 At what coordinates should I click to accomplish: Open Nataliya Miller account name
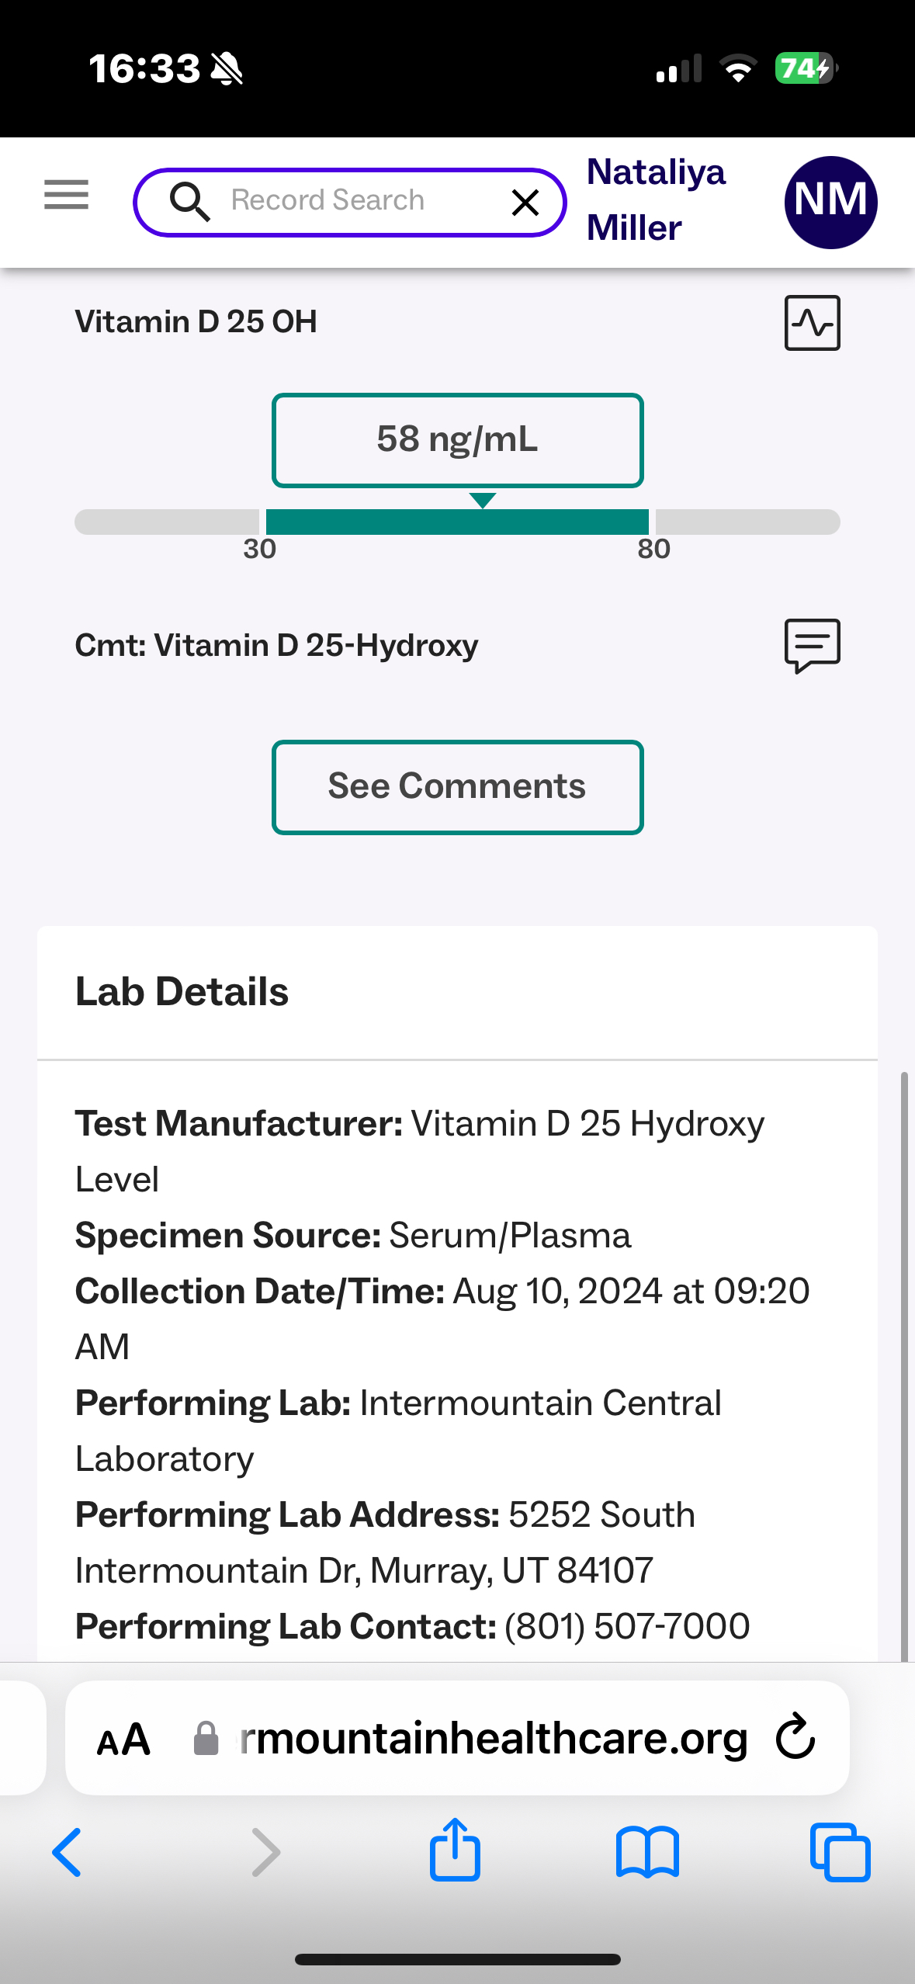click(x=656, y=200)
